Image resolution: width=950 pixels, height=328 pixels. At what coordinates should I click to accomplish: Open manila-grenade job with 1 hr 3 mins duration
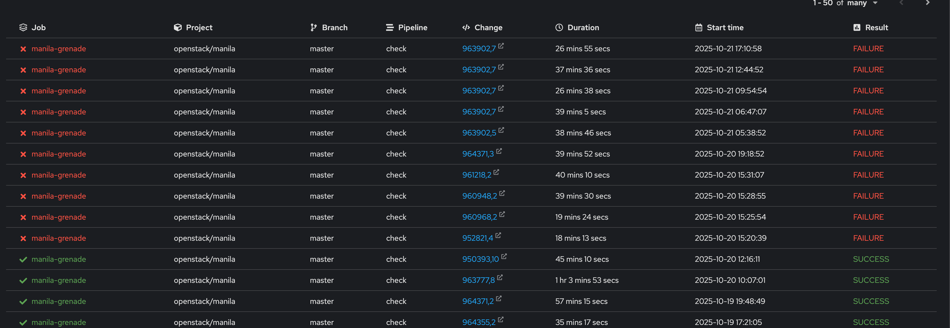59,280
